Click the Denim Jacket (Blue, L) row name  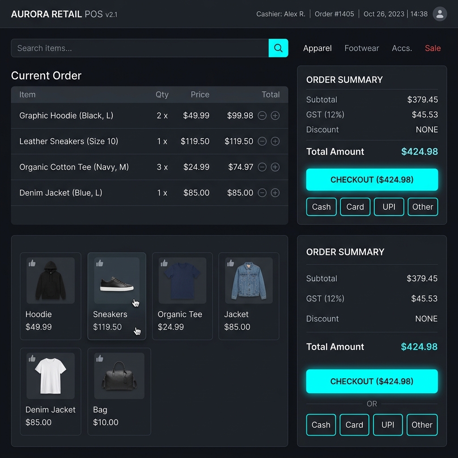click(x=61, y=193)
